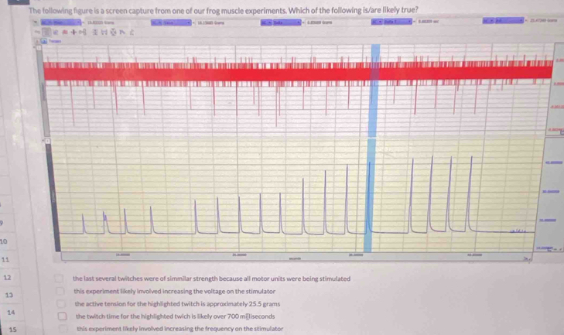
Task: Check 'increasing the frequency on the stimulator' option
Action: 63,329
